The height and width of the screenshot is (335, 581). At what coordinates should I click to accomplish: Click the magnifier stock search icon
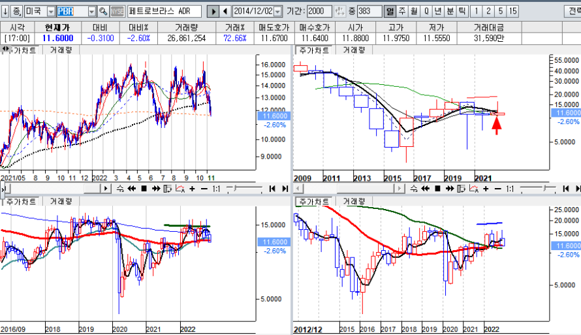(x=103, y=12)
